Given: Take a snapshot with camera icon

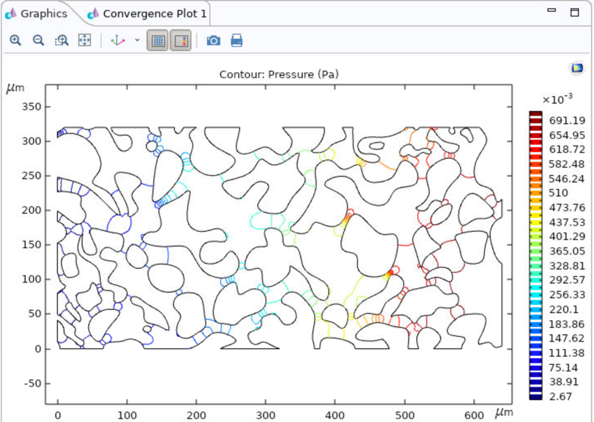Looking at the screenshot, I should pyautogui.click(x=213, y=41).
